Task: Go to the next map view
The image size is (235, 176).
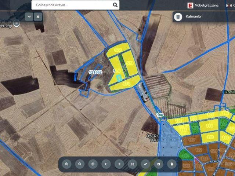Action: point(119,164)
